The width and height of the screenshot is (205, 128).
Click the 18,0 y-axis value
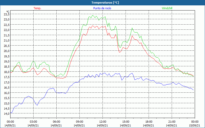click(x=7, y=72)
